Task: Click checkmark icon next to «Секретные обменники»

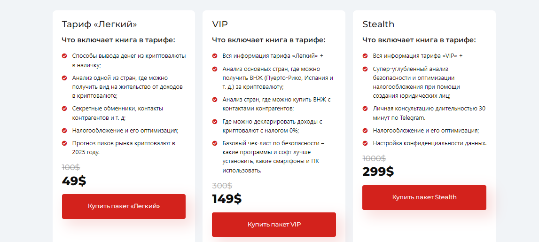Action: (x=64, y=109)
